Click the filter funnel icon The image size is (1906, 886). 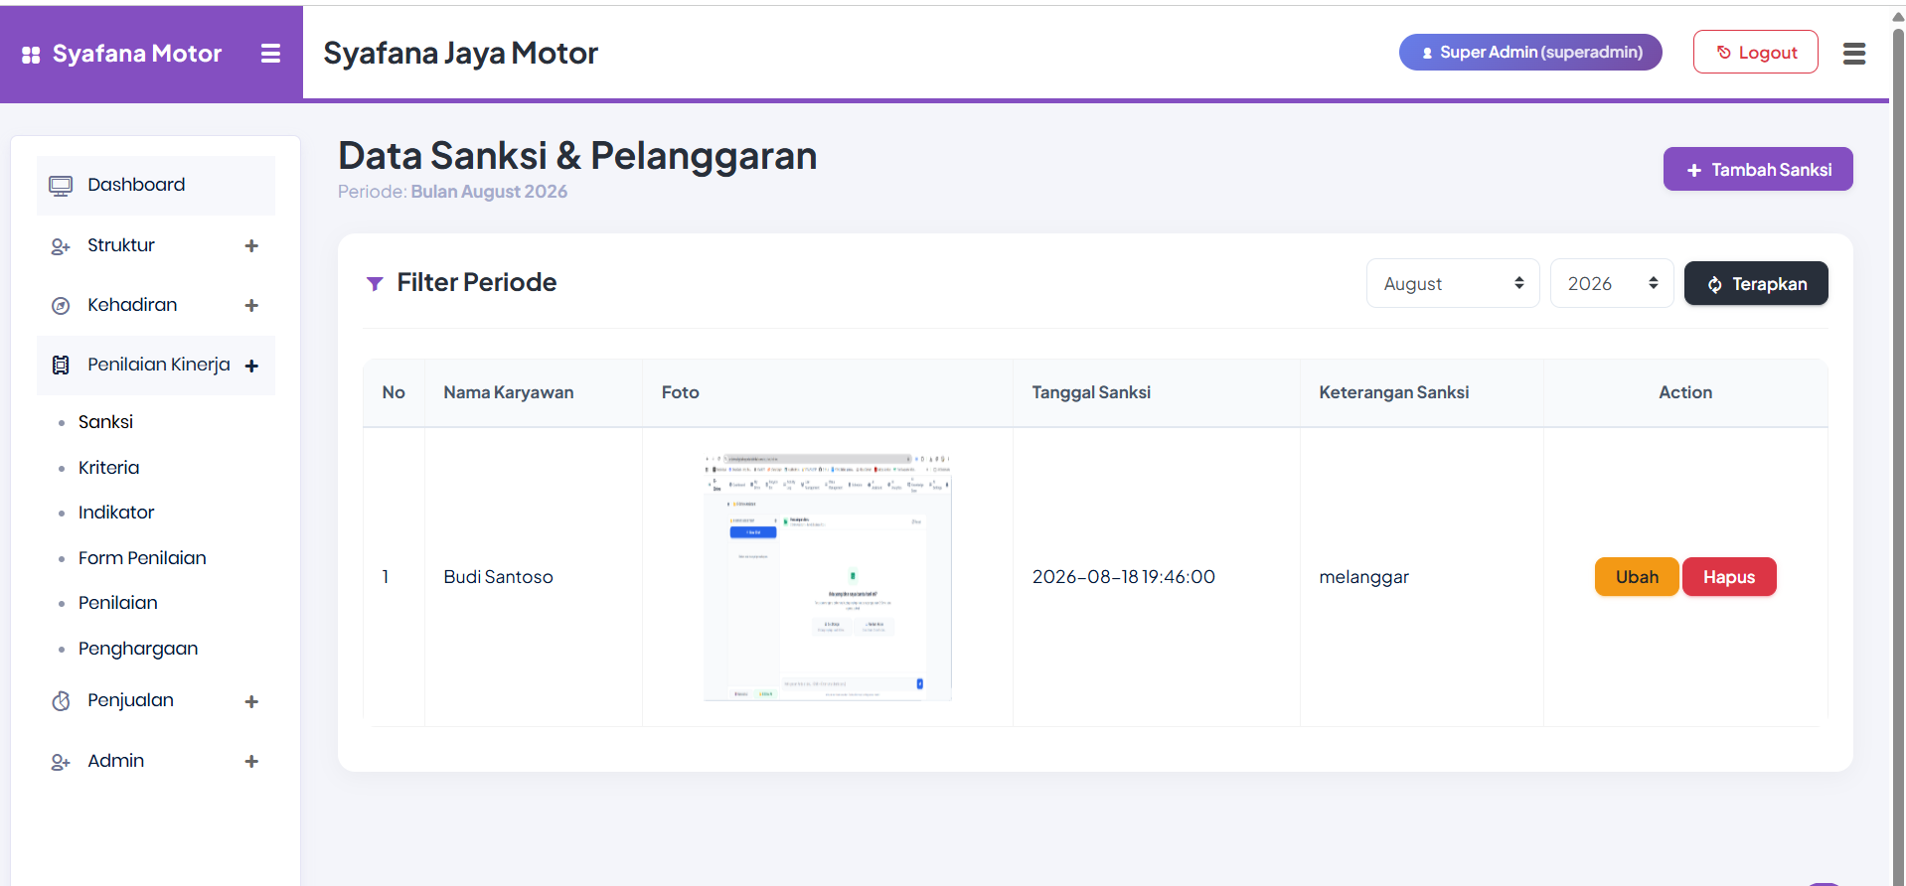point(375,284)
